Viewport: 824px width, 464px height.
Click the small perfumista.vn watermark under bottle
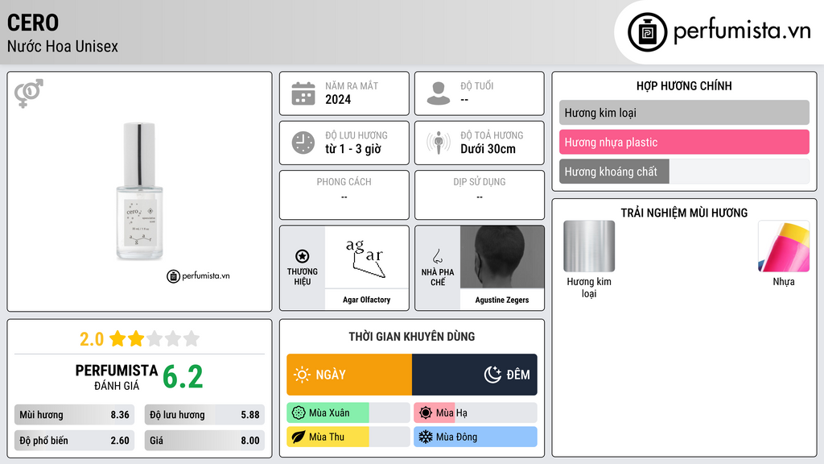pos(198,275)
